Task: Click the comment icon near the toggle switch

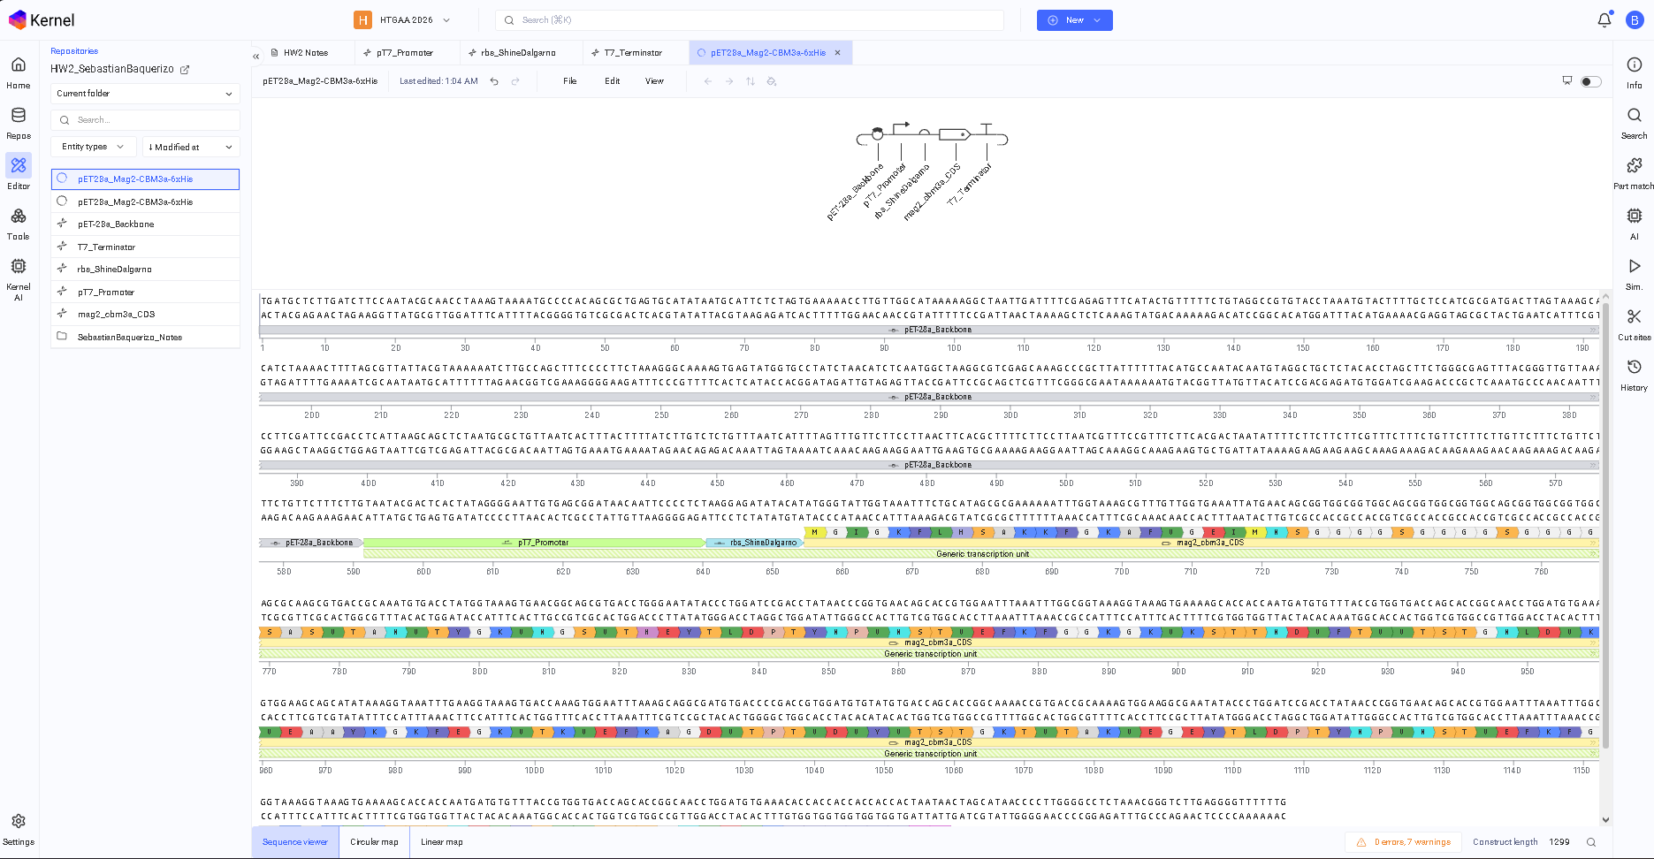Action: click(x=1566, y=80)
